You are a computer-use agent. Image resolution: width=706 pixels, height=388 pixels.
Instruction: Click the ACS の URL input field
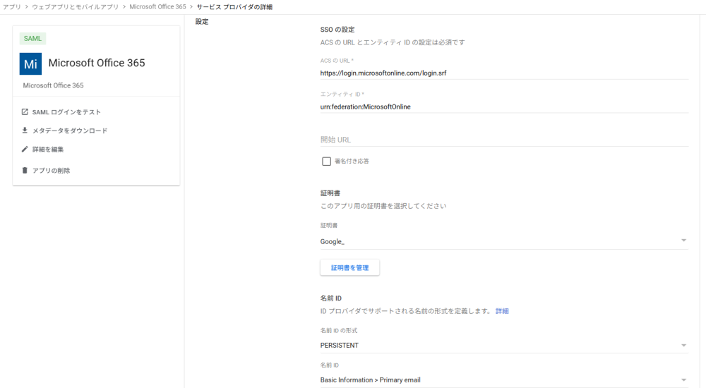click(x=504, y=73)
